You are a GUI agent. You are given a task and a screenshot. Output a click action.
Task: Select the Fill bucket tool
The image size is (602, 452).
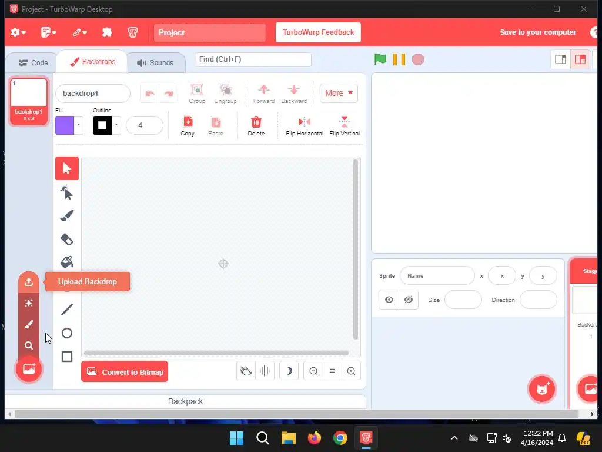pos(67,262)
